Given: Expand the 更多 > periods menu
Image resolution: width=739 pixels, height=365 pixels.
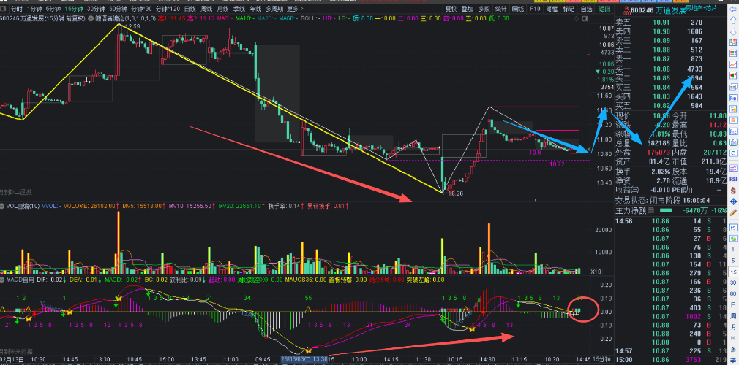Looking at the screenshot, I should click(295, 9).
